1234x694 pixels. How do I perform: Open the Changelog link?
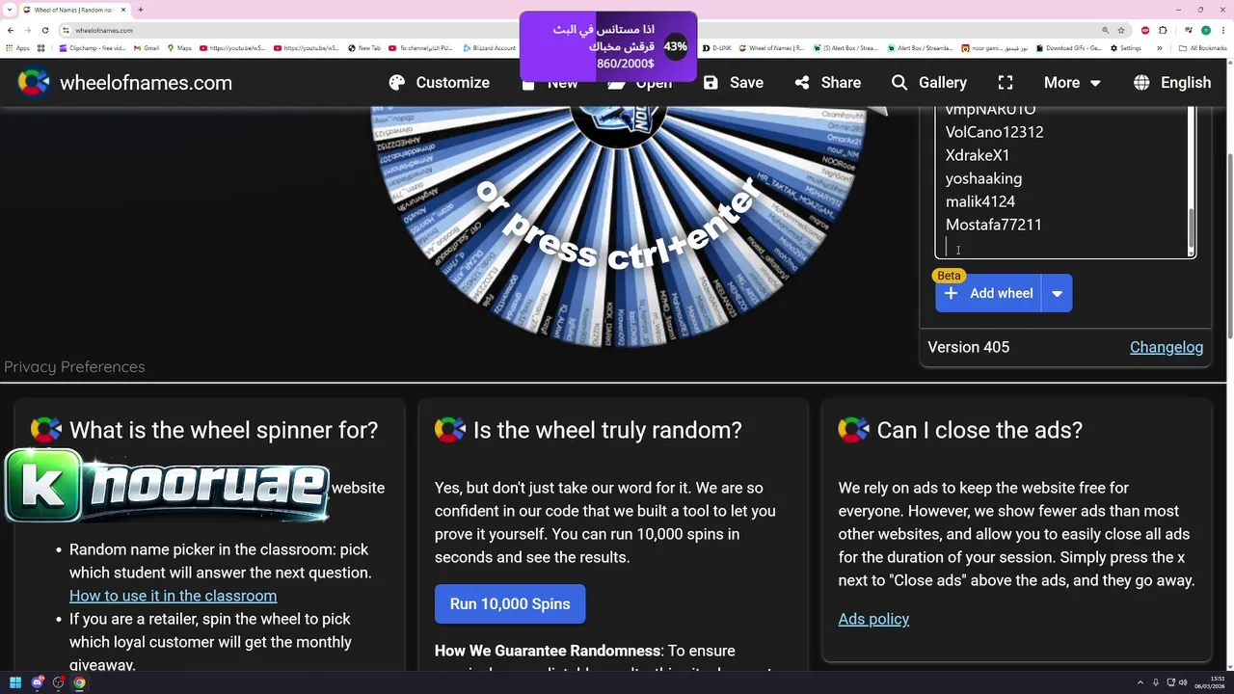(x=1167, y=347)
